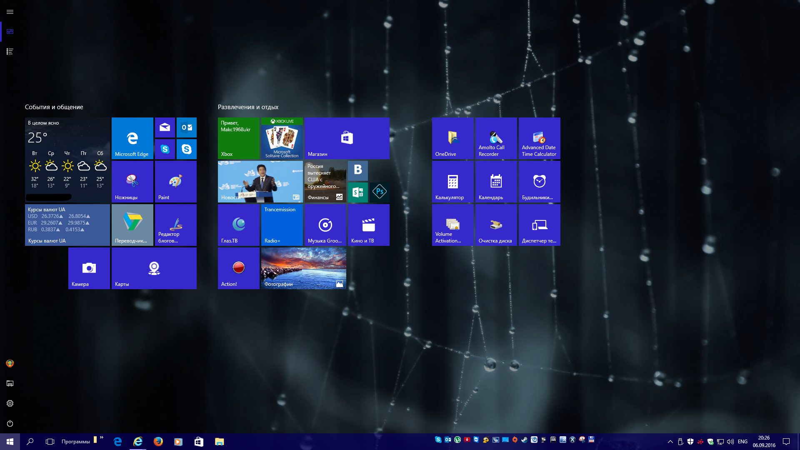Toggle ENG input language indicator
Screen dimensions: 800x450
[742, 442]
